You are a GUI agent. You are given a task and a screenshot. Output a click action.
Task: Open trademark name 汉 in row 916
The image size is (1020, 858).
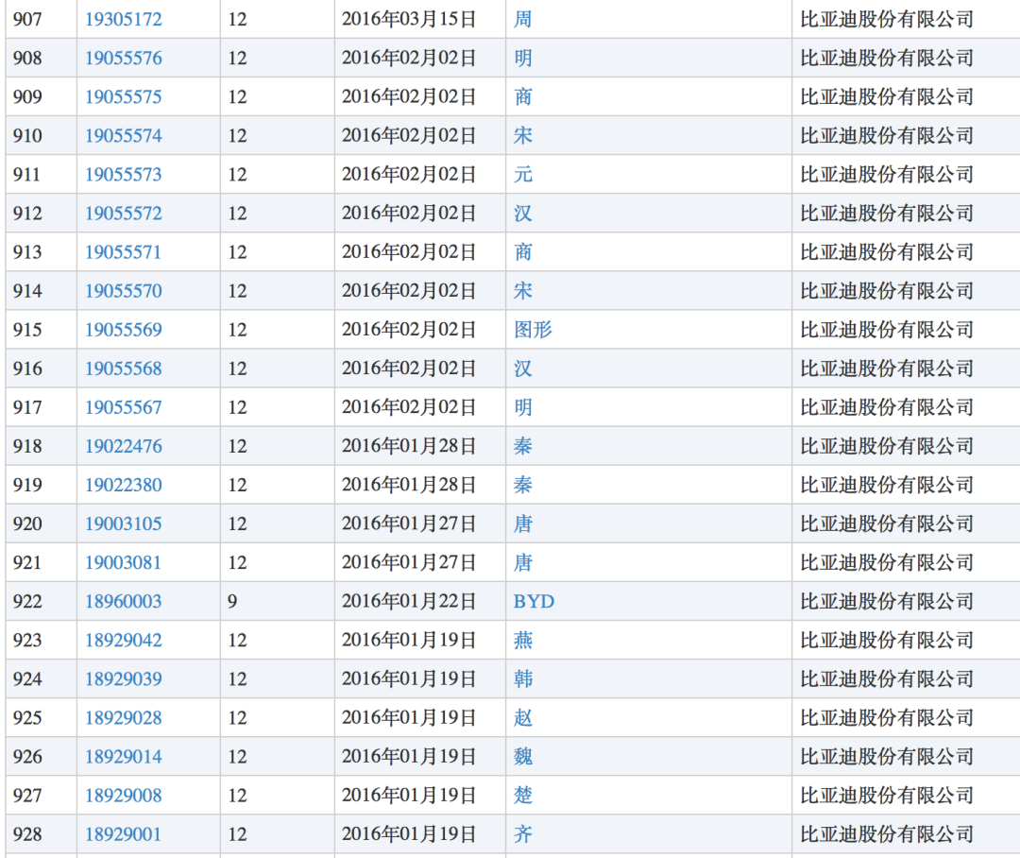(x=523, y=369)
